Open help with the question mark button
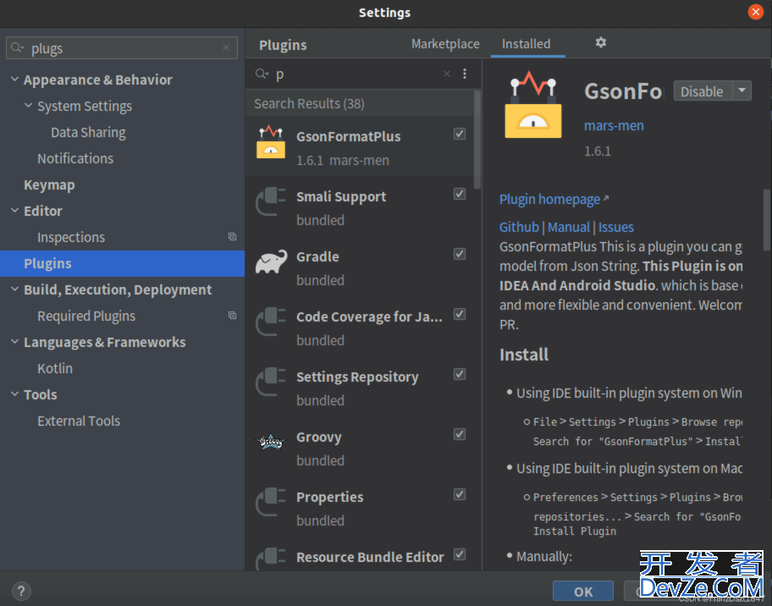Image resolution: width=772 pixels, height=606 pixels. [21, 590]
